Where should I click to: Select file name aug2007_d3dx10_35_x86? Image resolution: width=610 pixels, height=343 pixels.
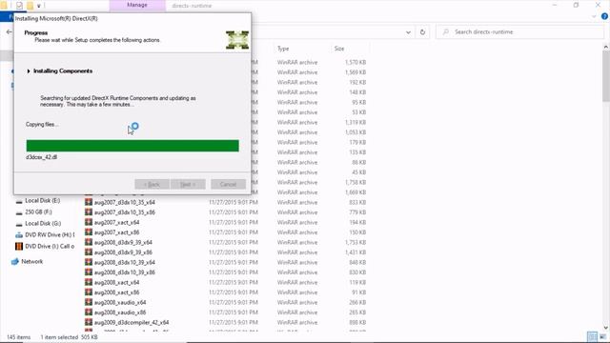(125, 212)
